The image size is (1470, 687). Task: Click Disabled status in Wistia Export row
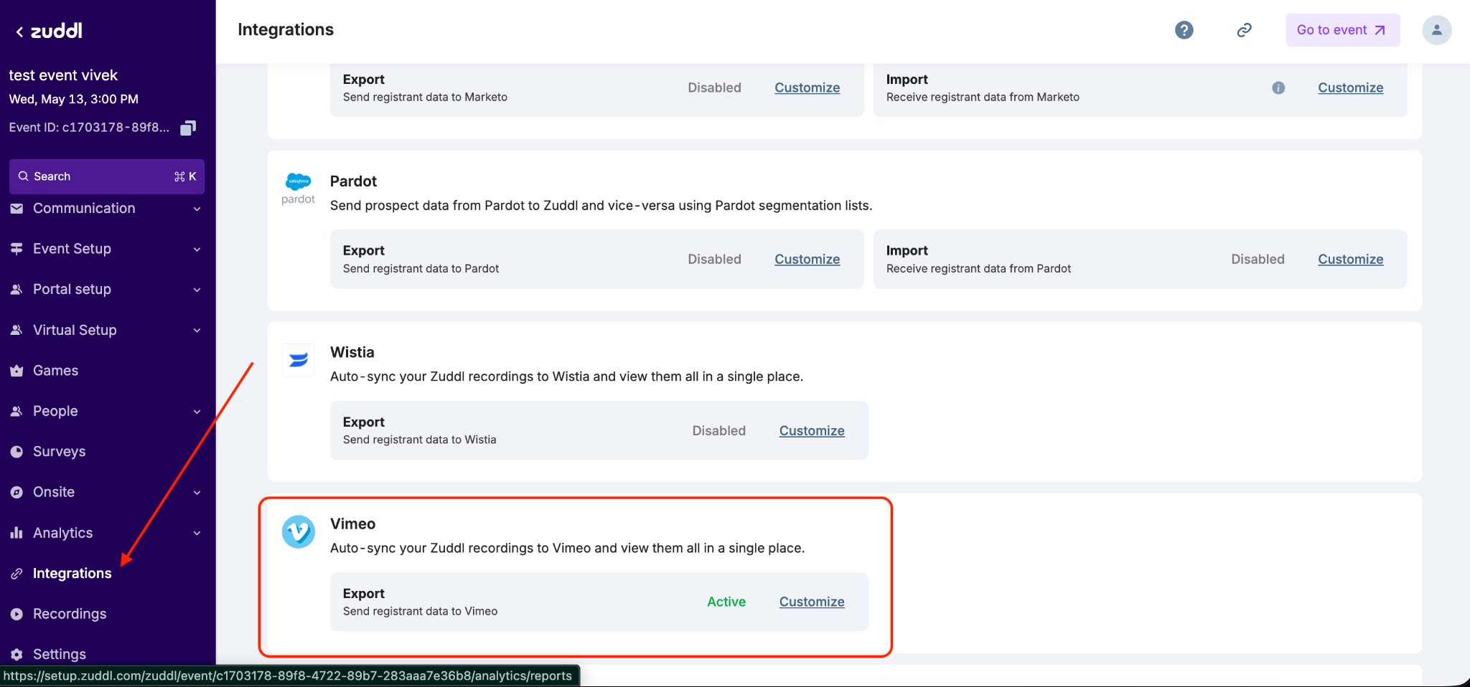click(719, 430)
